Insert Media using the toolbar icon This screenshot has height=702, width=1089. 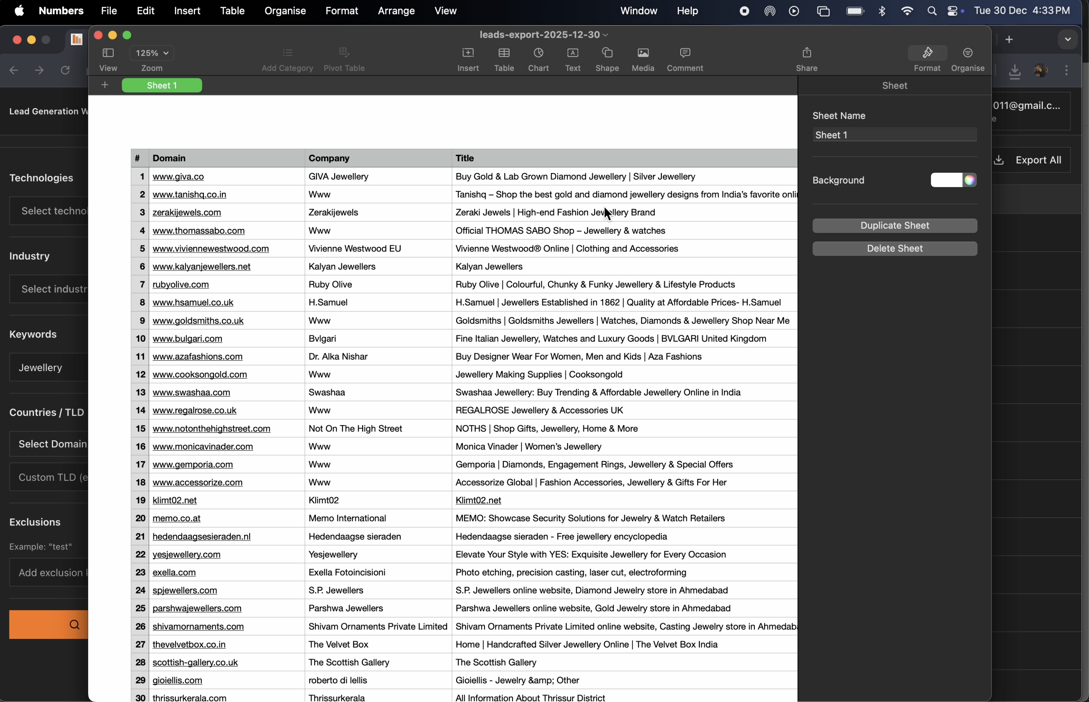[x=643, y=58]
